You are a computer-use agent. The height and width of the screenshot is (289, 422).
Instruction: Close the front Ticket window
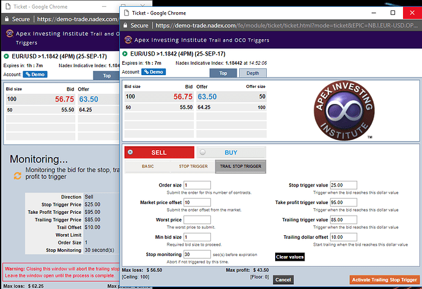[x=412, y=13]
